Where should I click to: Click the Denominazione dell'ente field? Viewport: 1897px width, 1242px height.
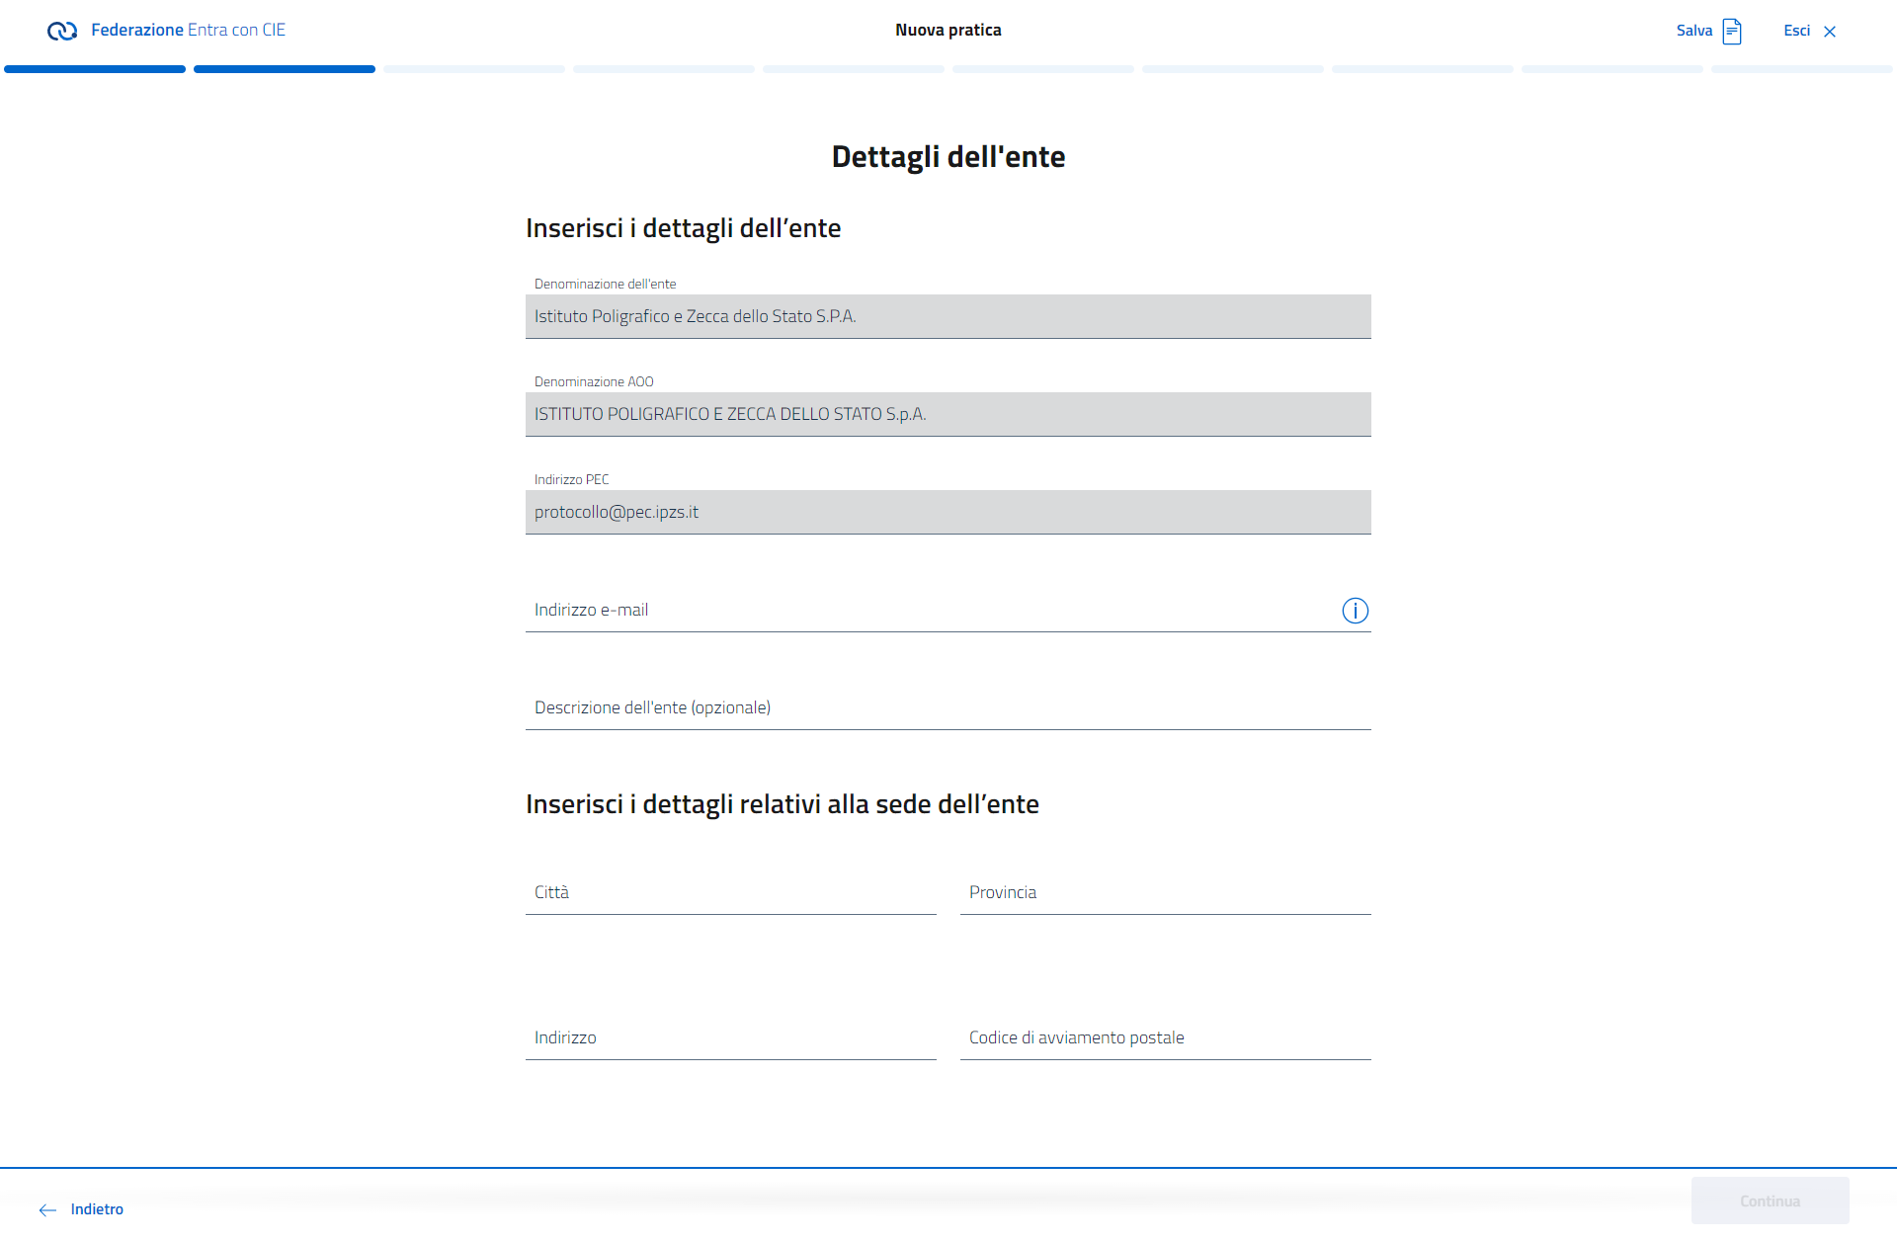pyautogui.click(x=947, y=316)
